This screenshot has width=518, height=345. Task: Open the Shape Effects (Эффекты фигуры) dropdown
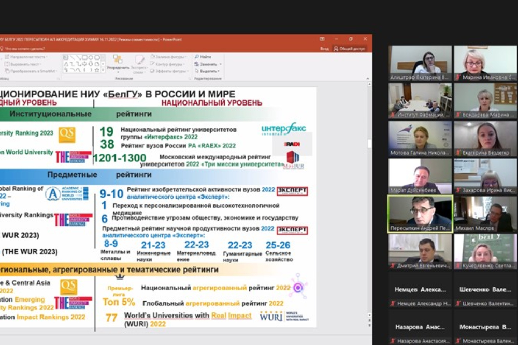(x=189, y=71)
